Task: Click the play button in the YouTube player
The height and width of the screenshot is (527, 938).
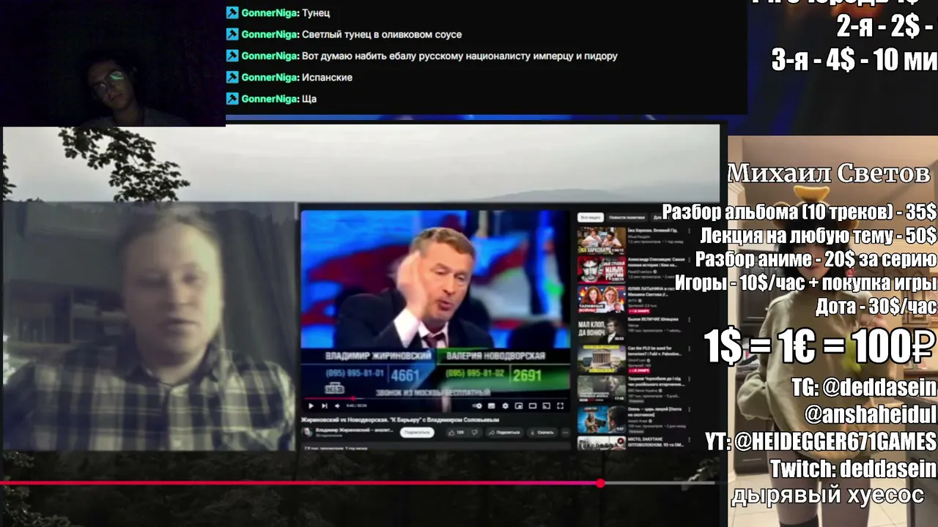Action: coord(311,405)
